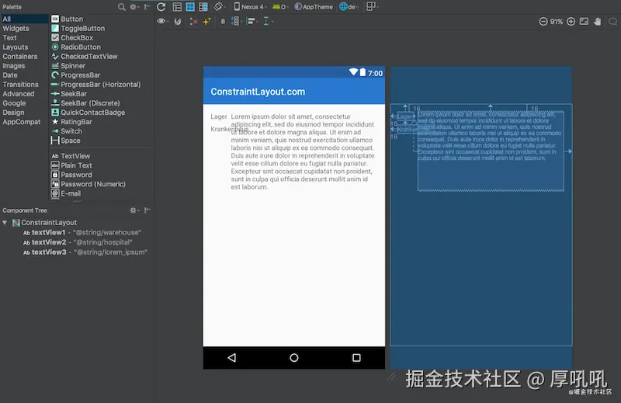The image size is (621, 403).
Task: Click the palette search magnifier icon
Action: (122, 7)
